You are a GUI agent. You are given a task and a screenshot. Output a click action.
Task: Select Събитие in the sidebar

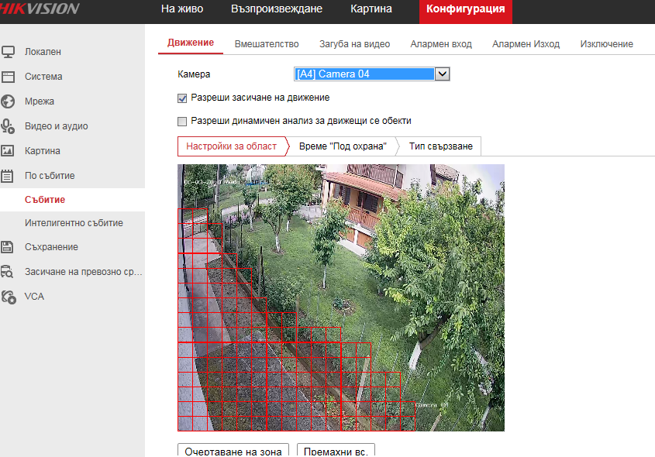45,200
